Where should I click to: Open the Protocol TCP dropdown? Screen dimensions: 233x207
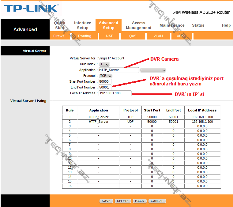tap(106, 76)
